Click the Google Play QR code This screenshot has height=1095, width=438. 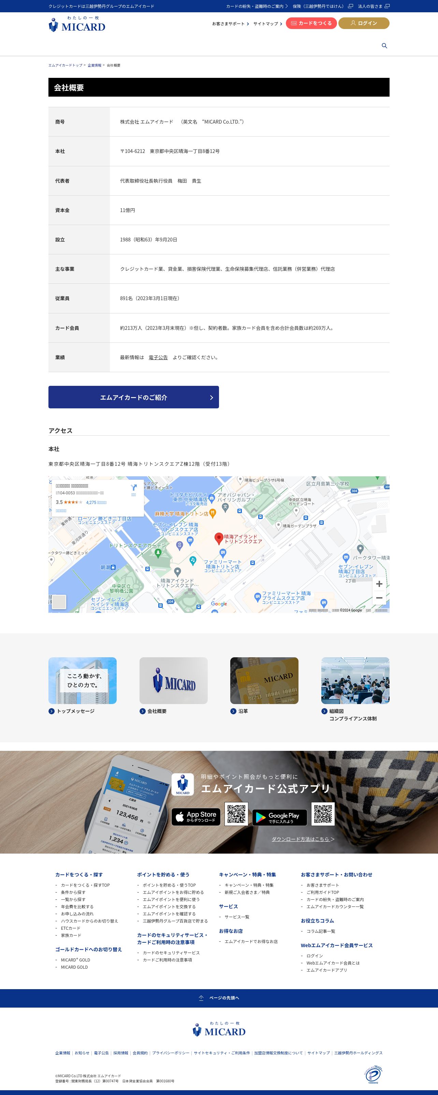(323, 814)
